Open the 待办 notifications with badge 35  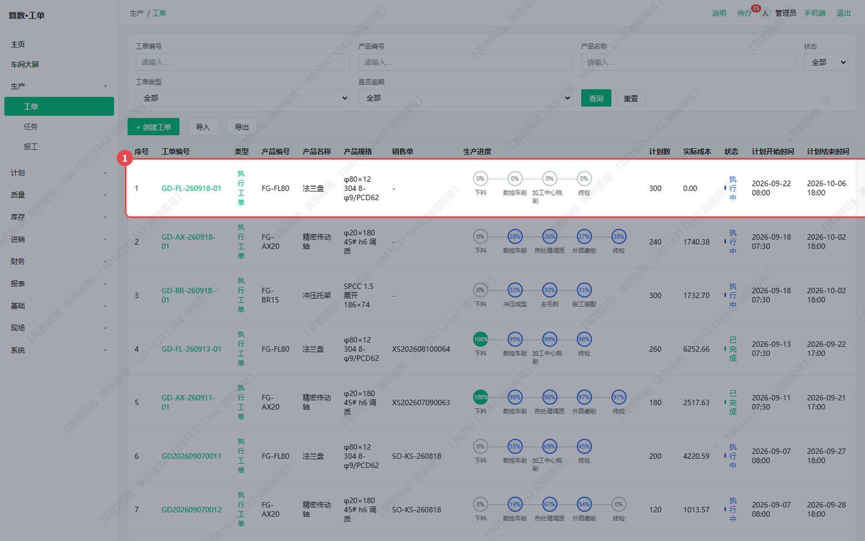(x=744, y=13)
